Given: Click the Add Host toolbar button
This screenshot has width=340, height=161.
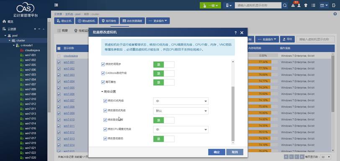Looking at the screenshot, I should pos(64,21).
